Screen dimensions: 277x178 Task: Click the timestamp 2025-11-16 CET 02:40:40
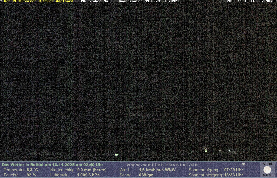252,1
